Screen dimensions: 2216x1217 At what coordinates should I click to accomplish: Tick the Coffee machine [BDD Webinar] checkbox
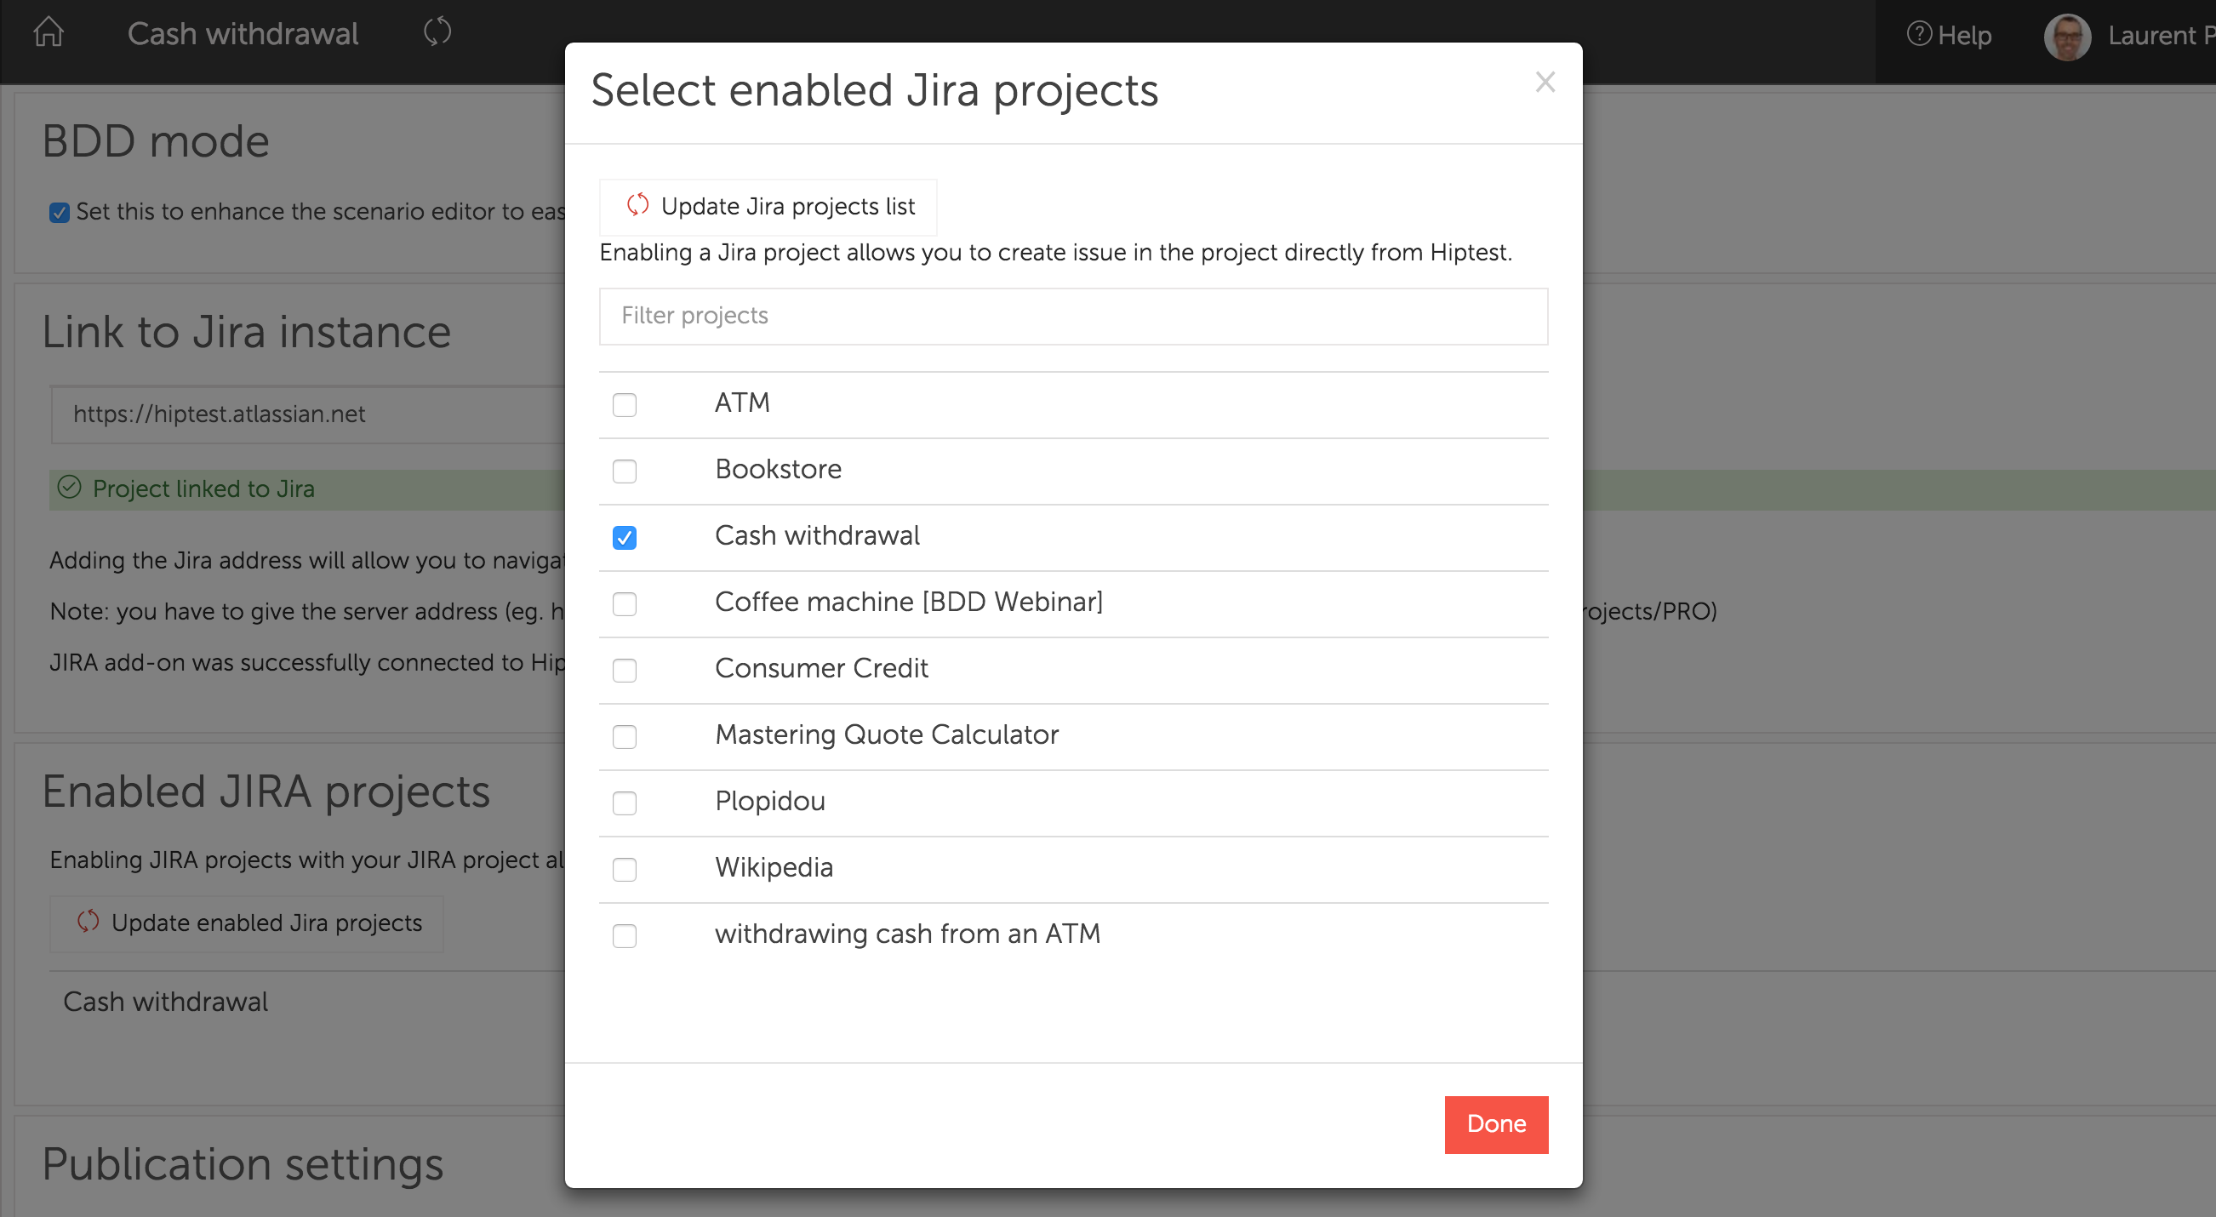[x=625, y=603]
